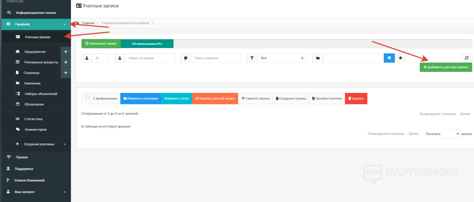
Task: Click the Предприятия briefcase icon
Action: pos(18,52)
